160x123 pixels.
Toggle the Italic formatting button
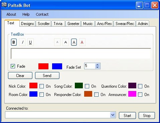tap(22, 42)
